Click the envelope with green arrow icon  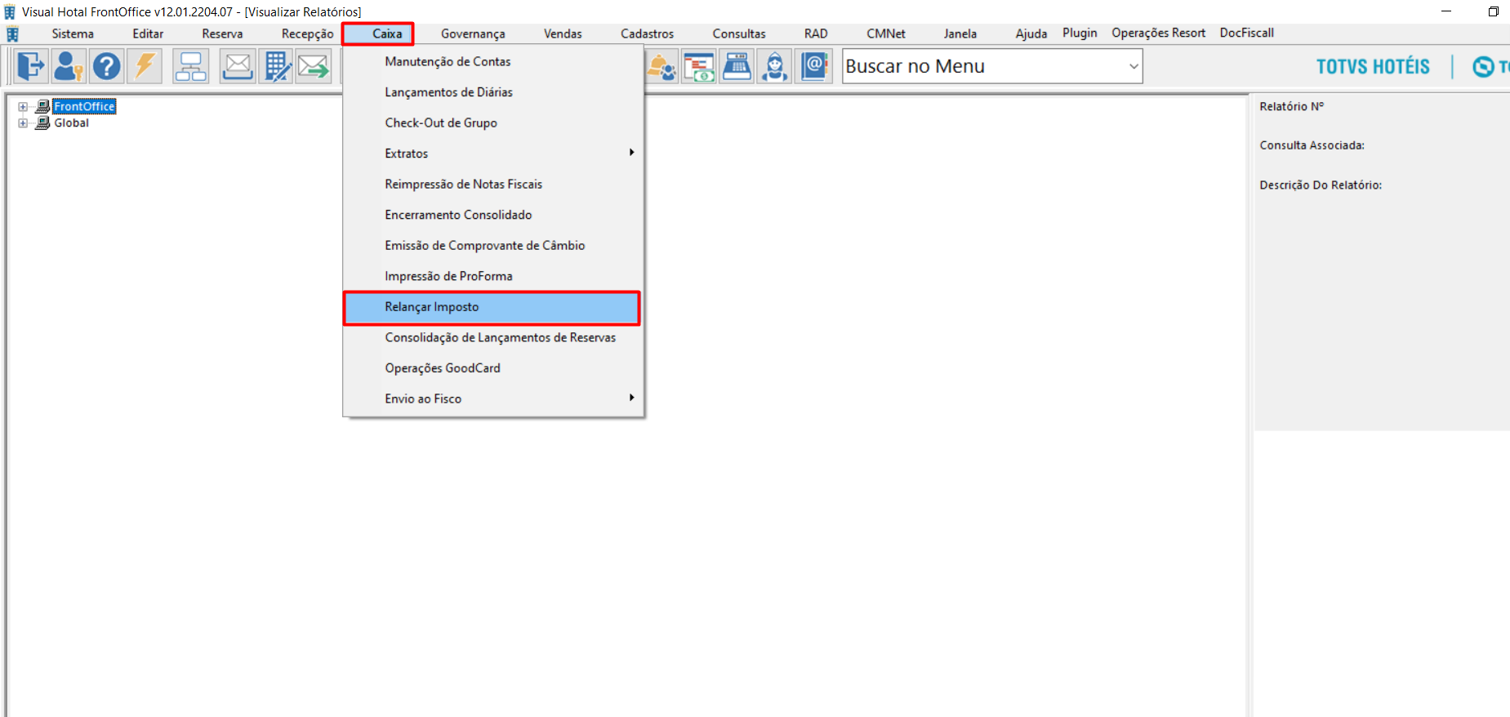[314, 66]
